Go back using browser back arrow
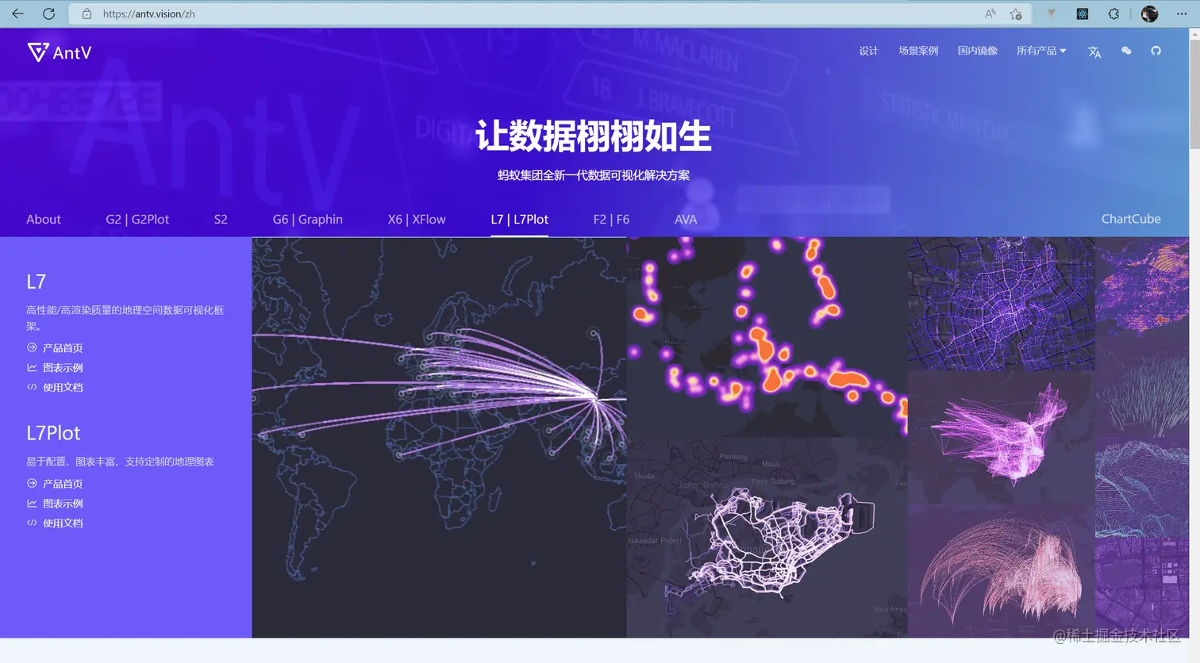 click(17, 13)
